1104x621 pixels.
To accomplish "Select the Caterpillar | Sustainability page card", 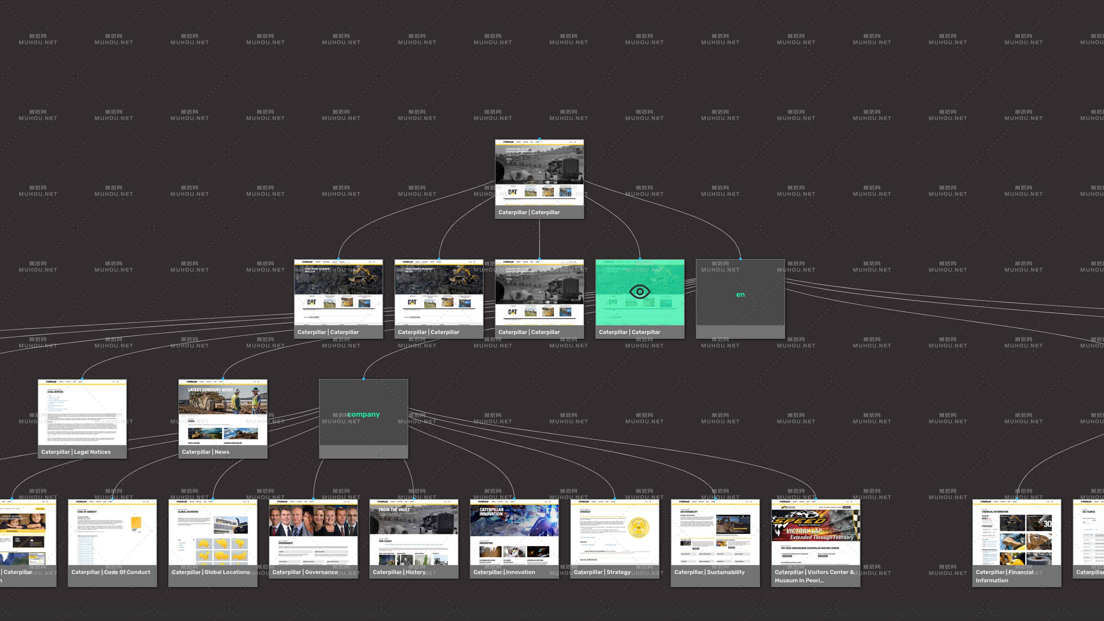I will 715,533.
